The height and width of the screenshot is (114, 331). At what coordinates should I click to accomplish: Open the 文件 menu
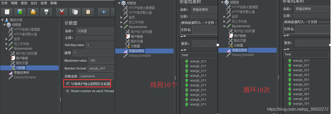point(5,3)
